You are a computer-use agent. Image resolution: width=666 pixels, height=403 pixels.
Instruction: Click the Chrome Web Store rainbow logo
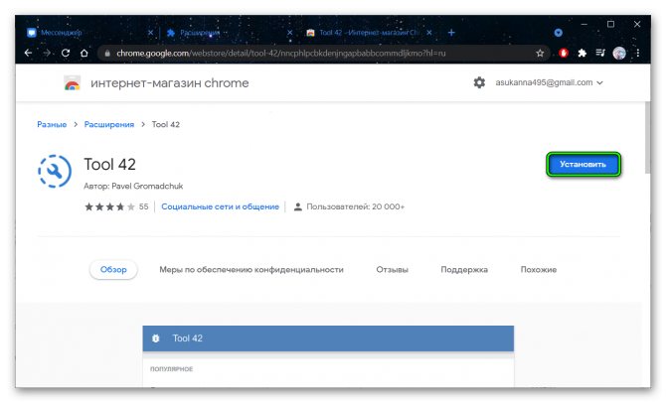[x=72, y=83]
